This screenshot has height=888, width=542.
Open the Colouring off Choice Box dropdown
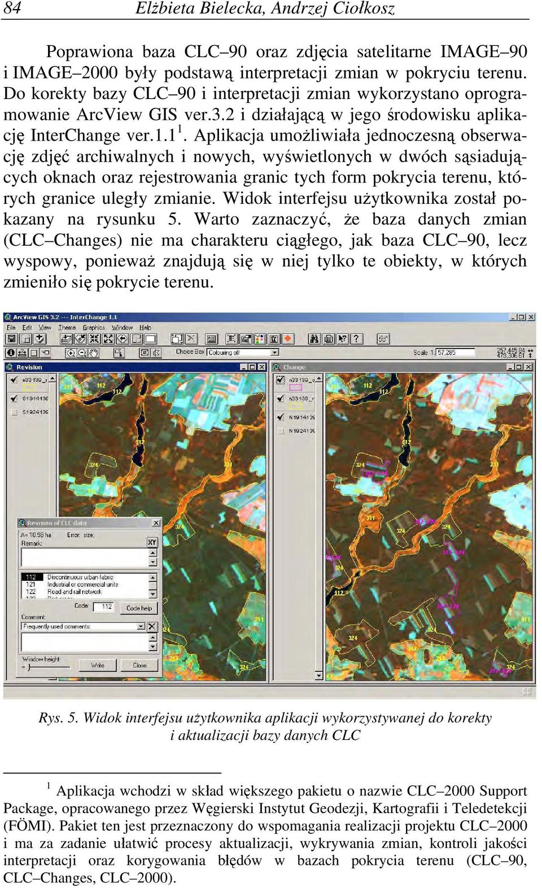(x=275, y=352)
